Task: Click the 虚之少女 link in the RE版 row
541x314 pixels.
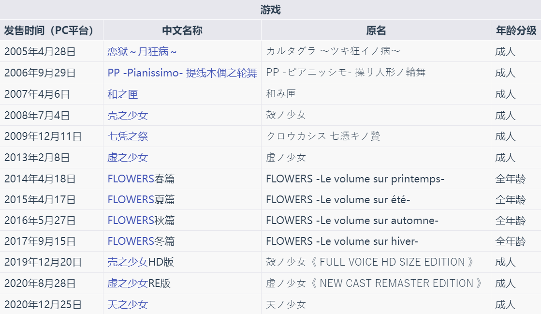Action: click(128, 283)
